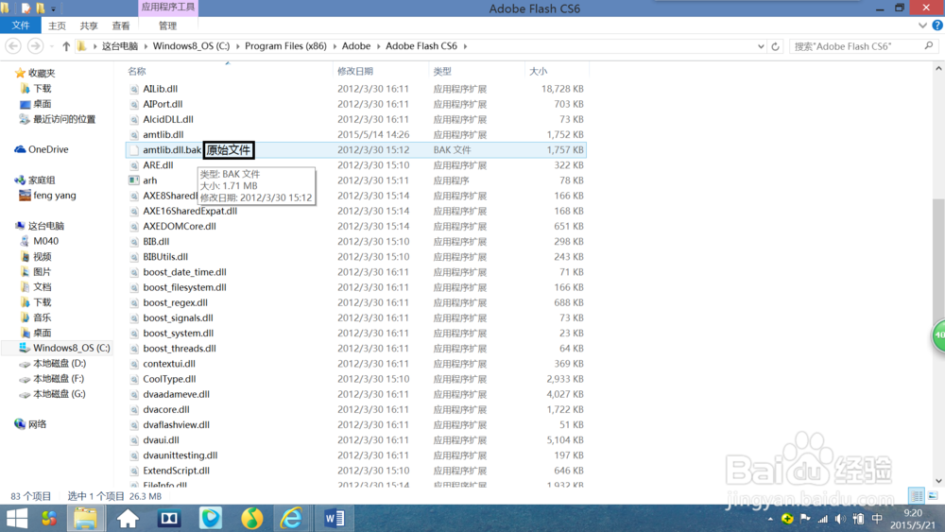945x532 pixels.
Task: Click volume speaker icon in system tray
Action: point(840,519)
